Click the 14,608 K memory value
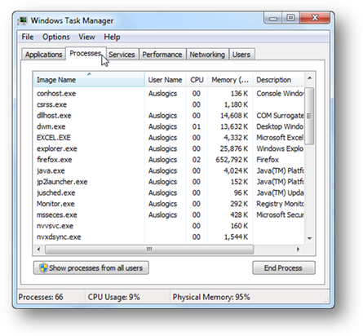 tap(234, 116)
